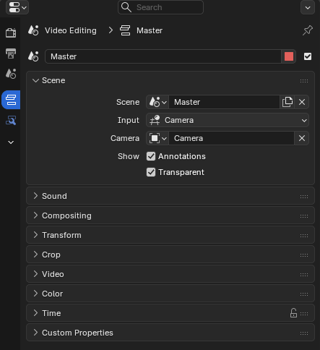The width and height of the screenshot is (320, 350).
Task: Click the Compositing panel drag grip
Action: pos(304,216)
